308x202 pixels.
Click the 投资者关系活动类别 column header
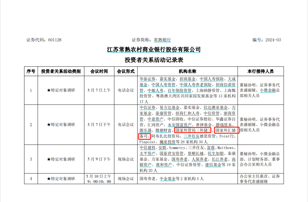pyautogui.click(x=61, y=71)
